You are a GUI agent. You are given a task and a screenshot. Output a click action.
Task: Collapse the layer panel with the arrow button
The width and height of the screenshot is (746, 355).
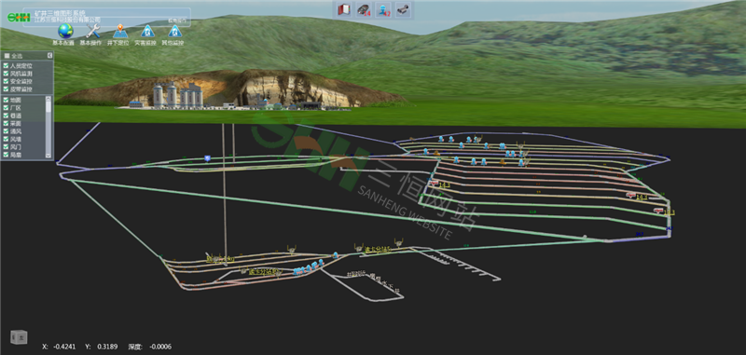[x=50, y=56]
